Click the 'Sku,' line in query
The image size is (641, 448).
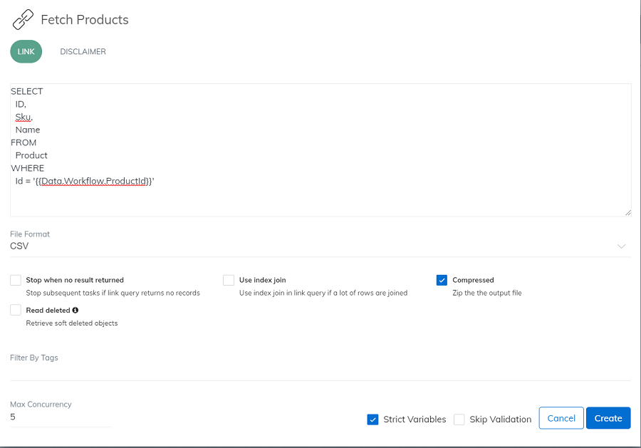[x=24, y=117]
